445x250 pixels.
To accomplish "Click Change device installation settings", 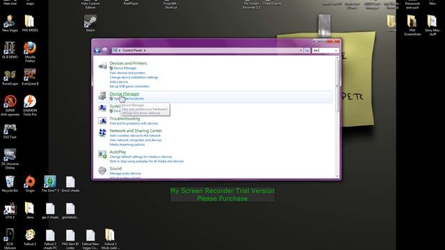I will (x=134, y=77).
